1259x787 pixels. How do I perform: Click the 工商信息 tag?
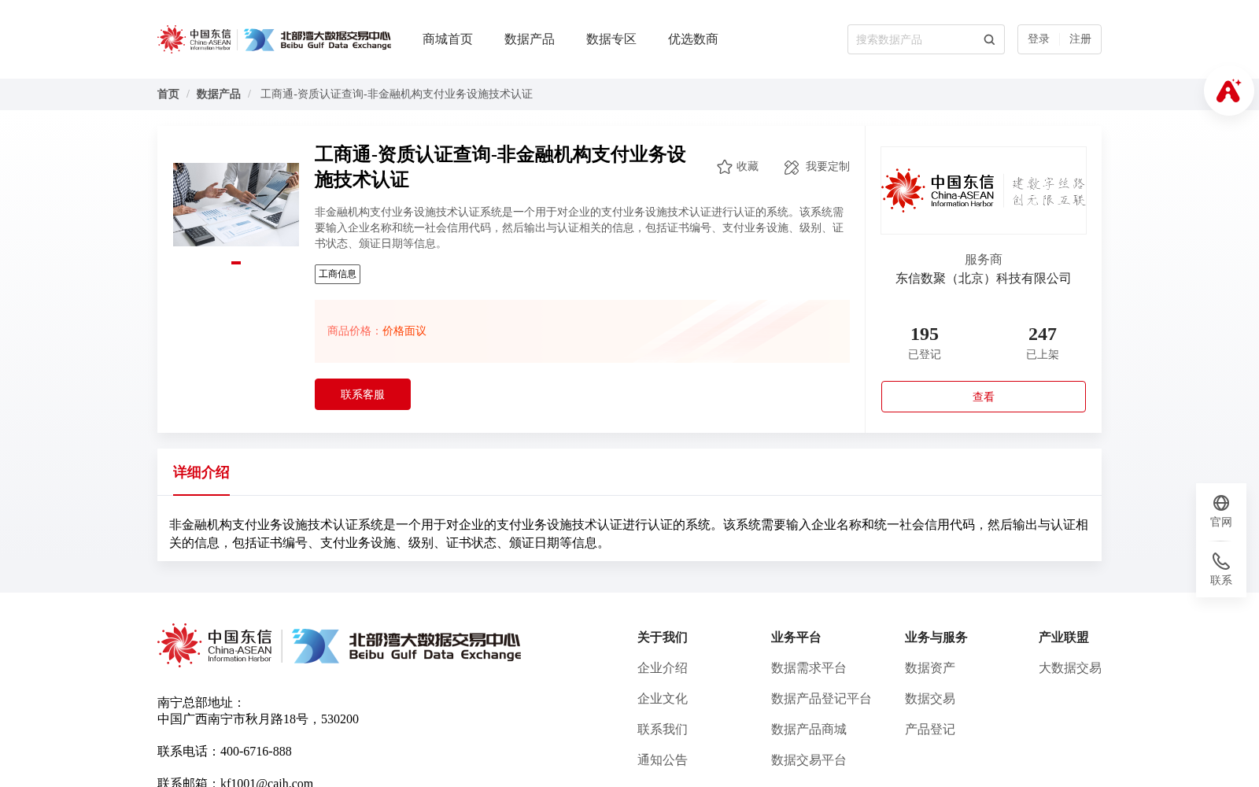pyautogui.click(x=338, y=274)
